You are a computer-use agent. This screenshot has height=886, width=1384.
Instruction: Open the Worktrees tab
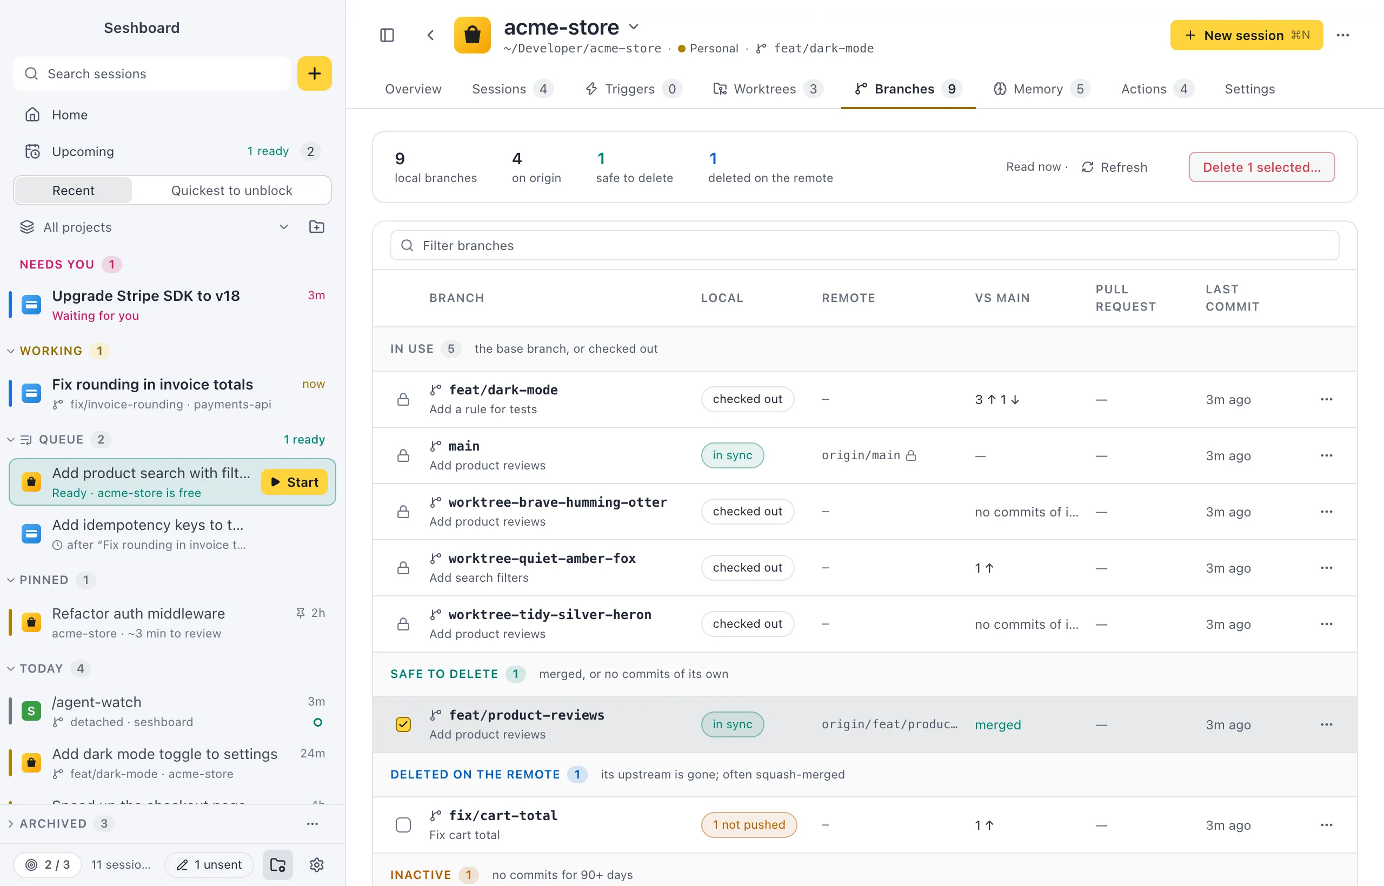pos(768,89)
